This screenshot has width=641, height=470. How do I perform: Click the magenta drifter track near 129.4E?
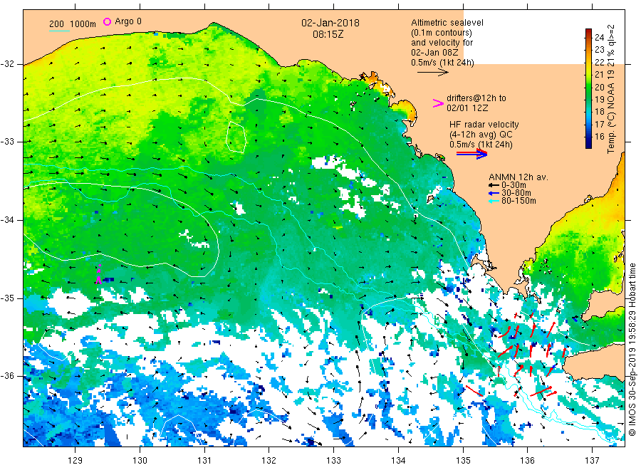click(x=98, y=274)
